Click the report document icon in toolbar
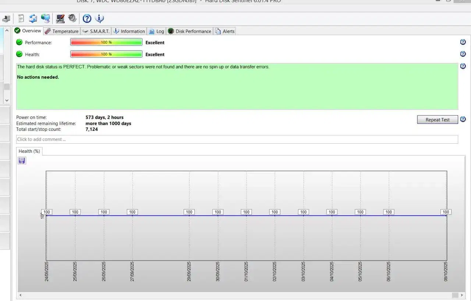The width and height of the screenshot is (471, 301). (x=21, y=18)
